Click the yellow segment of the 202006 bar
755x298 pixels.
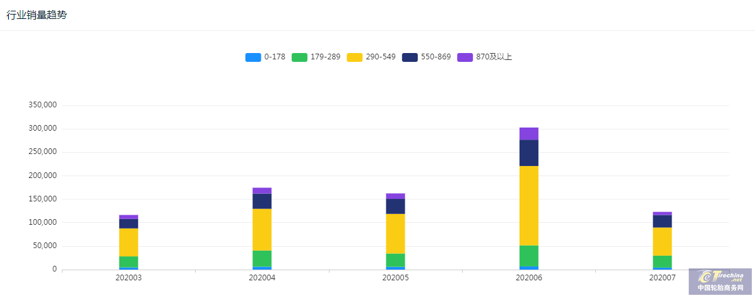click(x=529, y=206)
